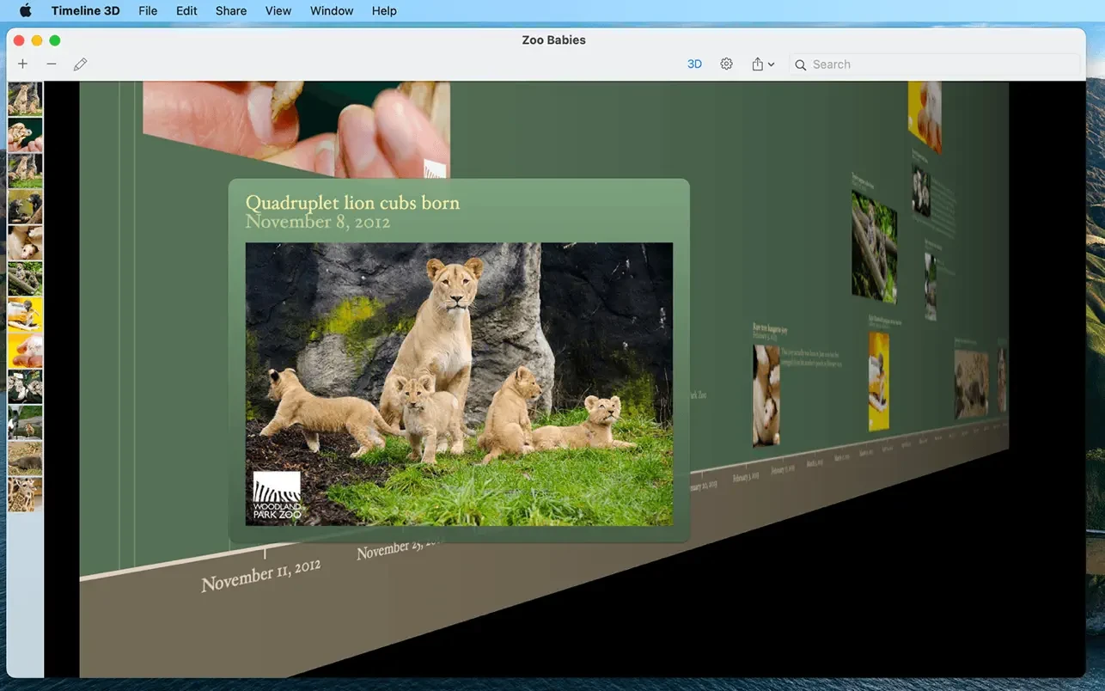Click the share icon in toolbar
This screenshot has height=691, width=1105.
click(x=757, y=64)
